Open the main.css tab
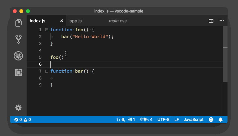The width and height of the screenshot is (238, 136). 118,21
